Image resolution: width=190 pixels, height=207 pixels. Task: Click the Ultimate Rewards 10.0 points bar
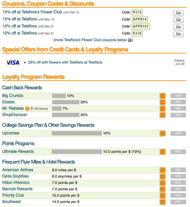click(x=77, y=151)
